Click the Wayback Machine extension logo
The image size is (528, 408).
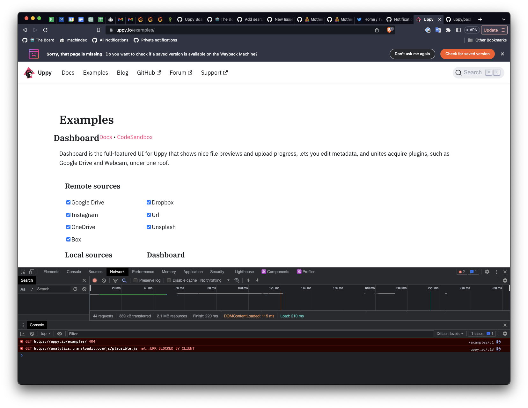(x=34, y=54)
